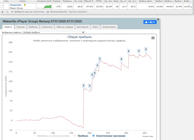Open the Выбранные графики dropdown
This screenshot has height=140, width=194.
(54, 32)
